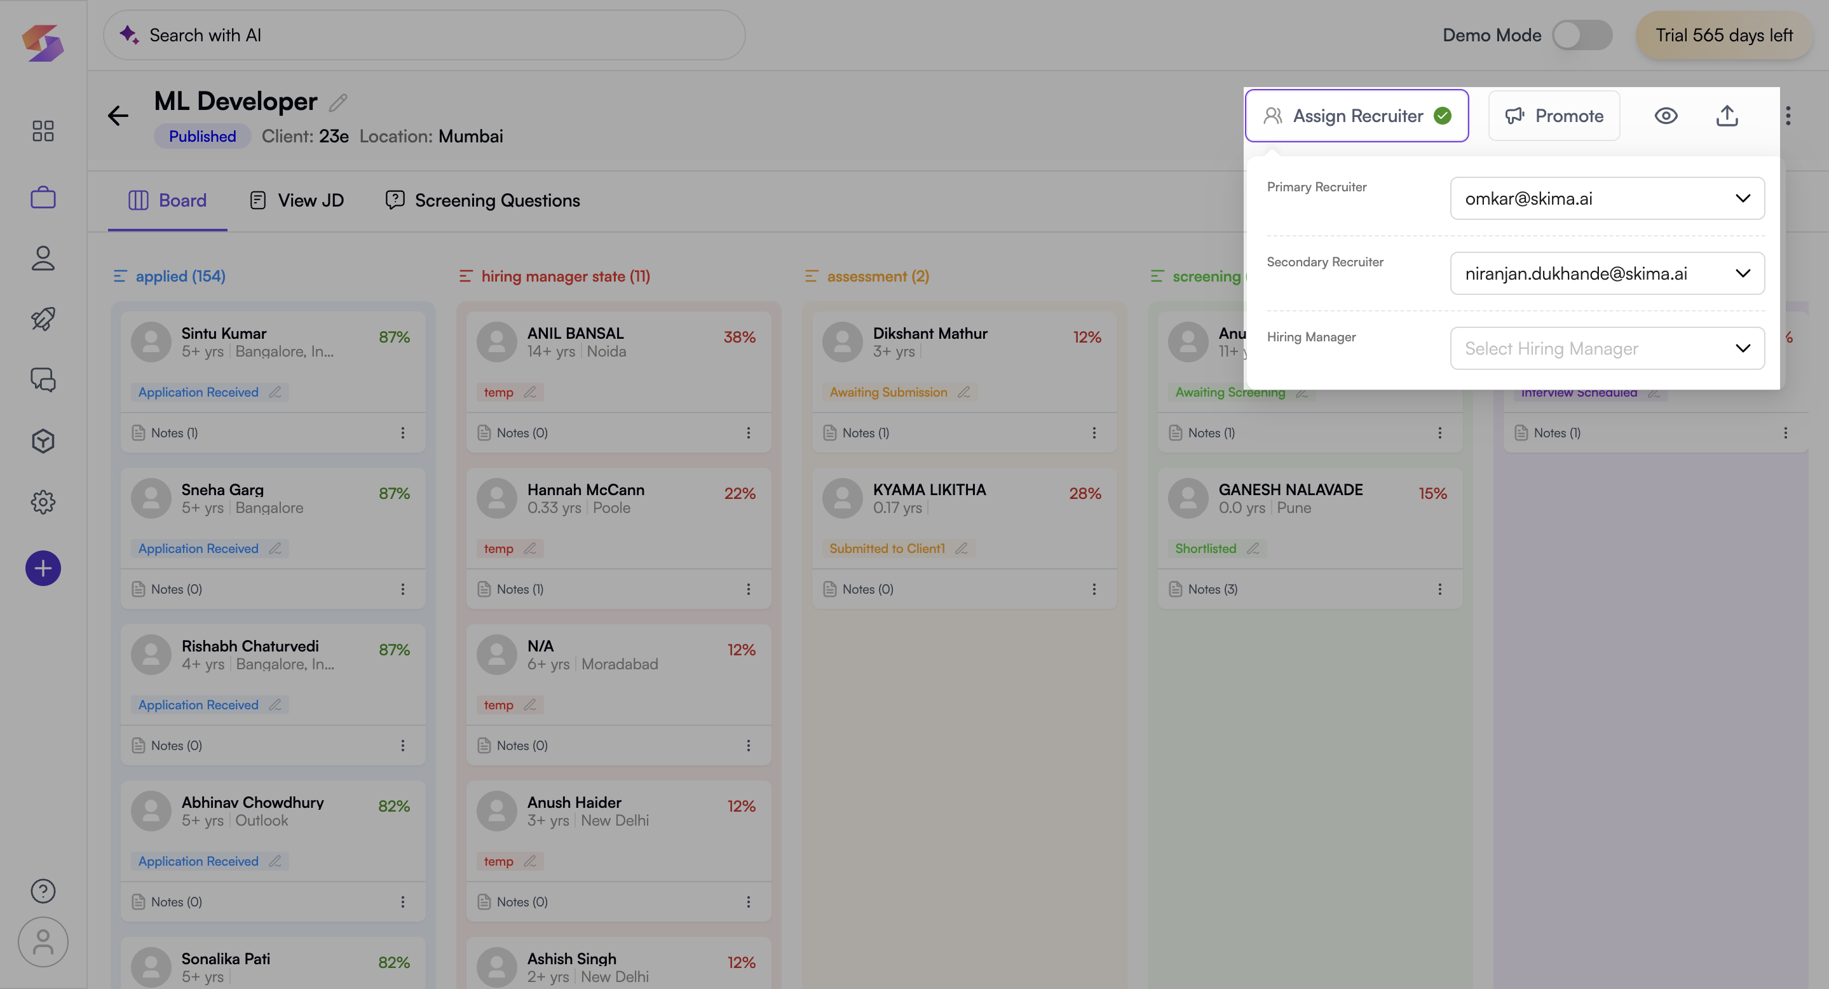Open Anush Haider candidate name
1829x989 pixels.
point(575,802)
